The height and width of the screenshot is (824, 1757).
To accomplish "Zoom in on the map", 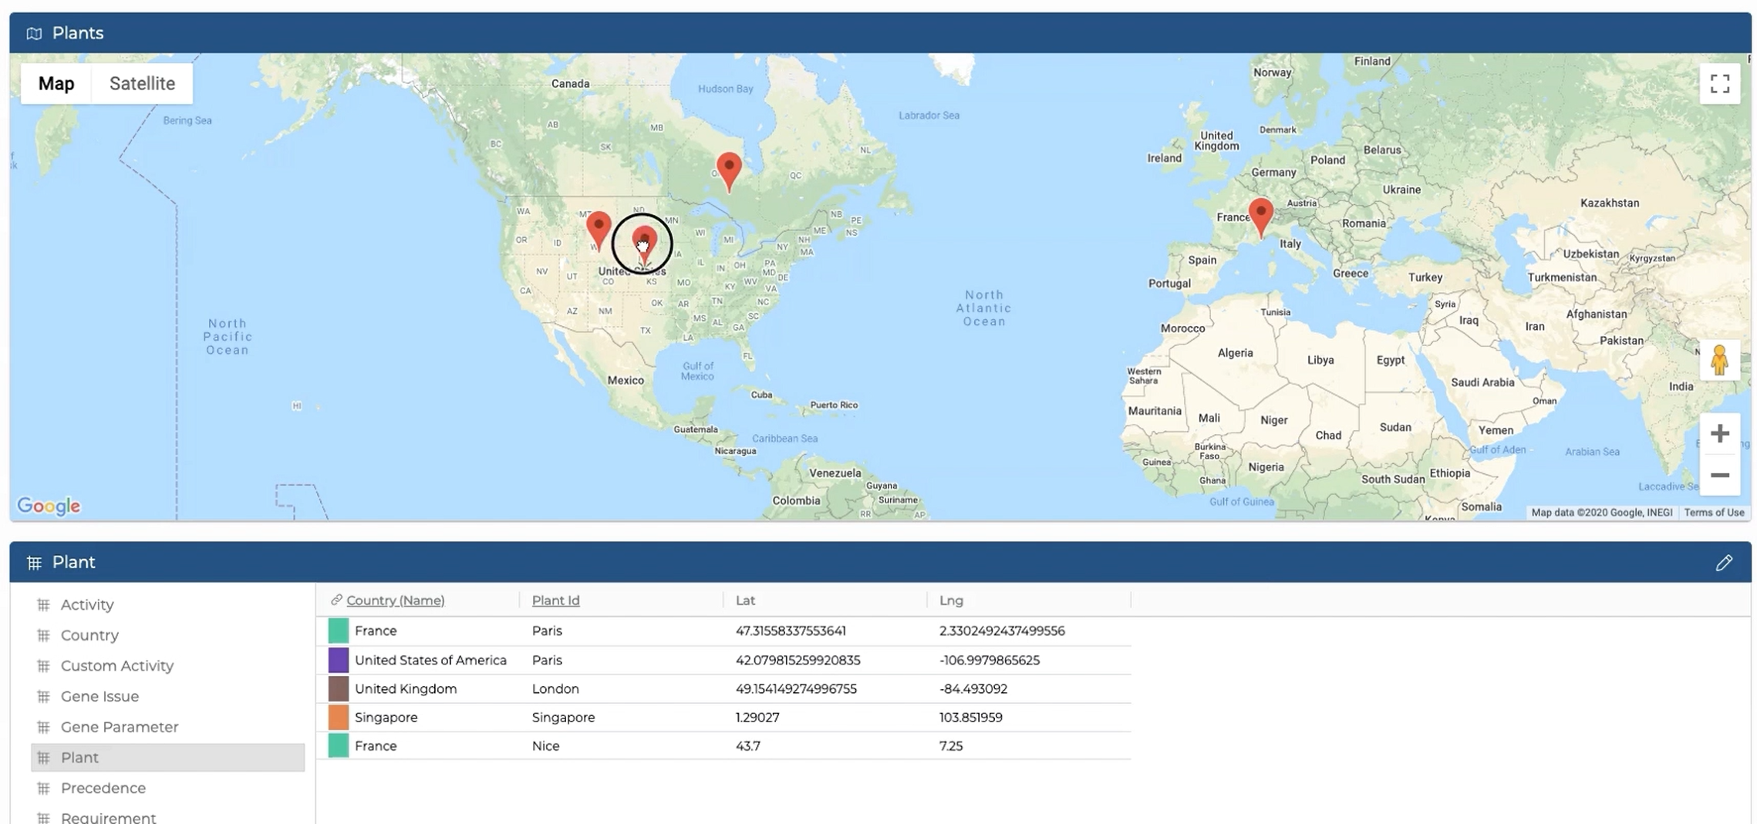I will (1719, 434).
